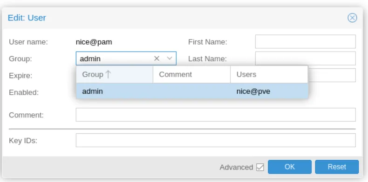368x182 pixels.
Task: Collapse the Group dropdown with the chevron arrow
Action: [170, 58]
